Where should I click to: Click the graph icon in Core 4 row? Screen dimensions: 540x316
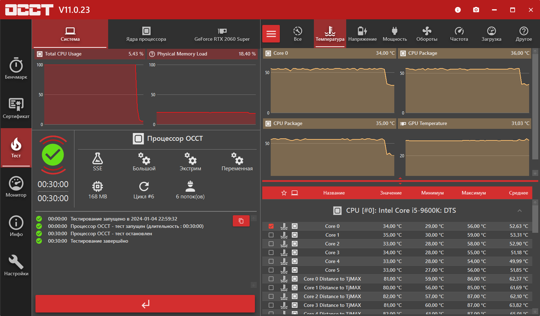tap(295, 261)
